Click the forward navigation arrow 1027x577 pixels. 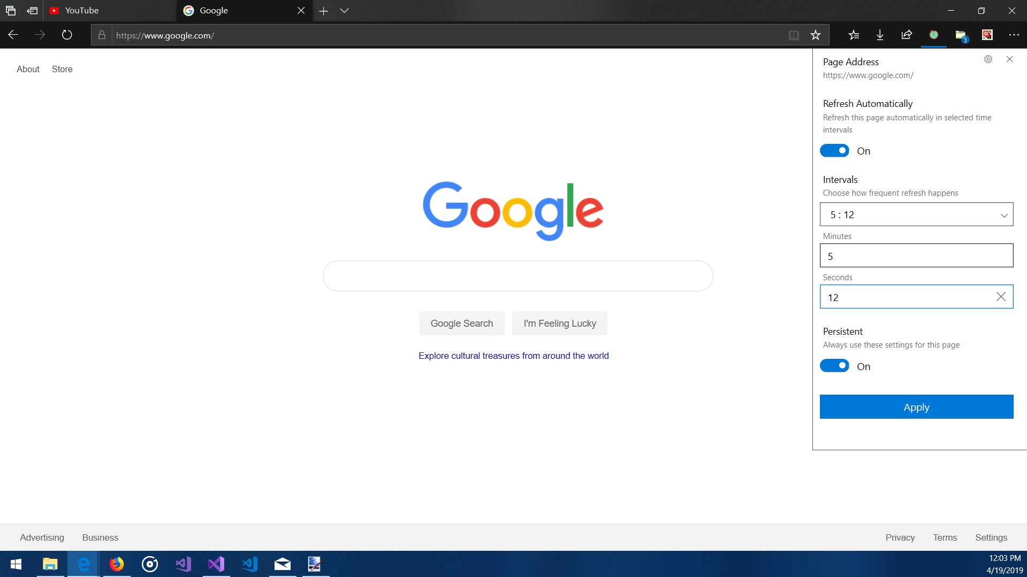(40, 35)
